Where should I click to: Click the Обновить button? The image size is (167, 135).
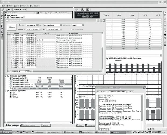pyautogui.click(x=12, y=27)
